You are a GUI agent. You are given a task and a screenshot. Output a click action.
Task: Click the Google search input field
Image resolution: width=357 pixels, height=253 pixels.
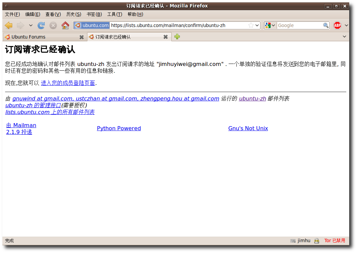click(x=300, y=25)
